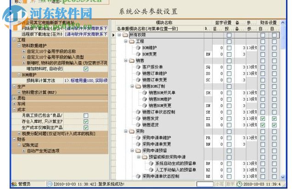This screenshot has width=292, height=189.
Task: Uncheck 生产成本仅摊到主产品 checkbox
Action: click(x=86, y=128)
